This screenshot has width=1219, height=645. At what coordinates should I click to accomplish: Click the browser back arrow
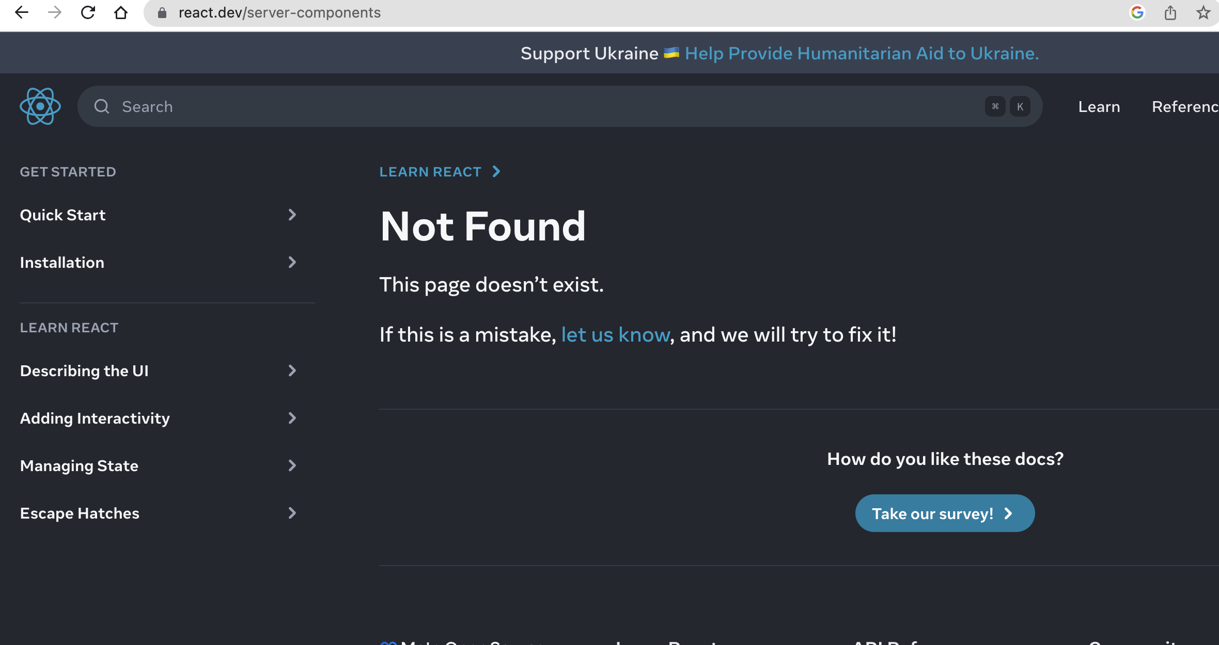22,12
